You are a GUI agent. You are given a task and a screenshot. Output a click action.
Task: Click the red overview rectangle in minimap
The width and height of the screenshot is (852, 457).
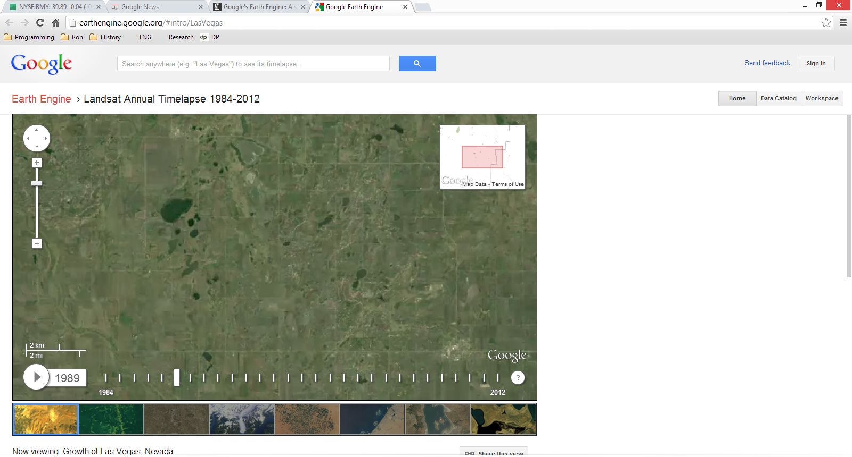pos(482,157)
